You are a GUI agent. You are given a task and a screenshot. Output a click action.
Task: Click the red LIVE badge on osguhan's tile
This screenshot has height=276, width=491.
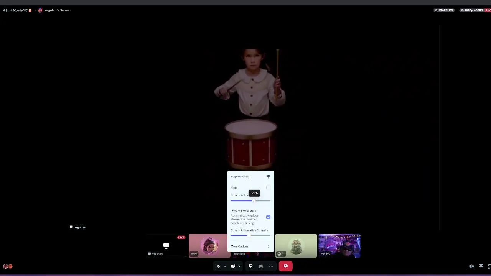pyautogui.click(x=181, y=237)
